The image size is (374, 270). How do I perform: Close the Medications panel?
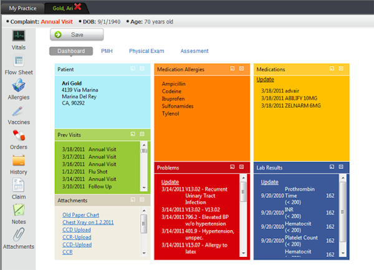point(341,69)
